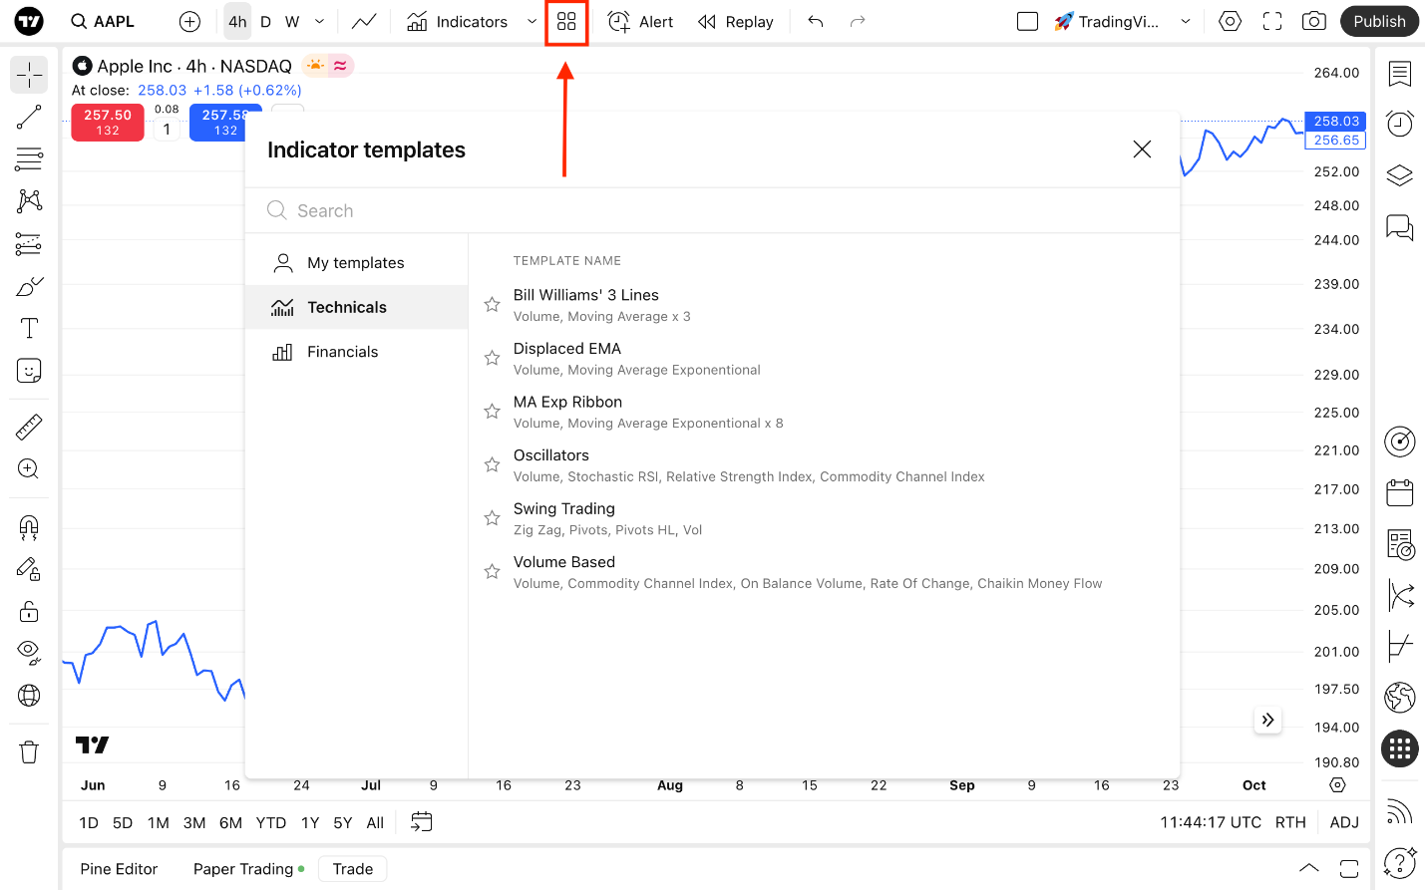Toggle stay in drawing mode
Screen dimensions: 1425x890
pyautogui.click(x=29, y=569)
